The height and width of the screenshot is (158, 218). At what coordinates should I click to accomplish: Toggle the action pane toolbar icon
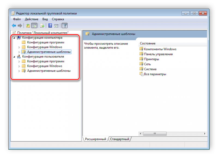[x=56, y=26]
